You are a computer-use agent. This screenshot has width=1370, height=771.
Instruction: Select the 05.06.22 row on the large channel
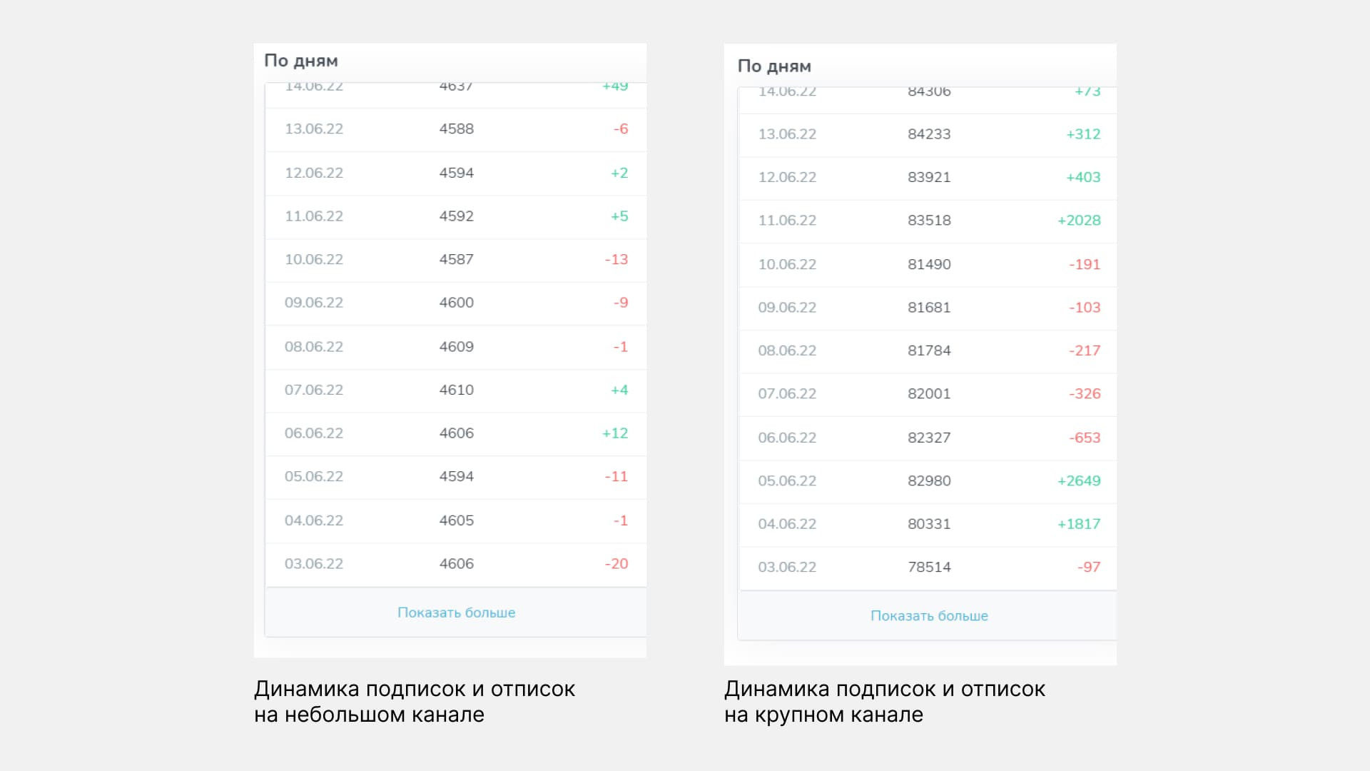coord(928,480)
